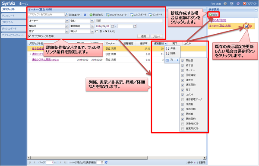Screen dimensions: 259x166
Task: Toggle the サブプロジェクトを除く checkbox
Action: coord(30,36)
